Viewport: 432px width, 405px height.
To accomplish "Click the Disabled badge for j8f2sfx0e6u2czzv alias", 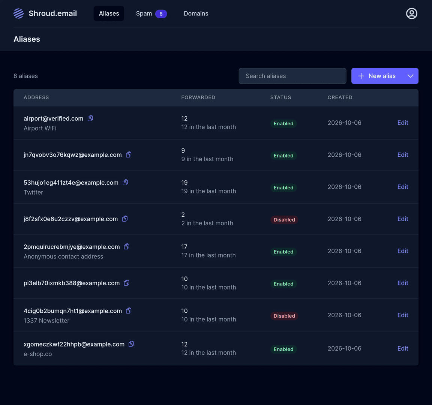I will pyautogui.click(x=284, y=220).
